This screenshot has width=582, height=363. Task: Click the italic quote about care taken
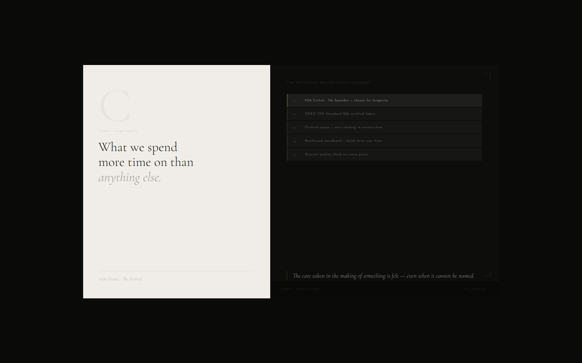383,276
